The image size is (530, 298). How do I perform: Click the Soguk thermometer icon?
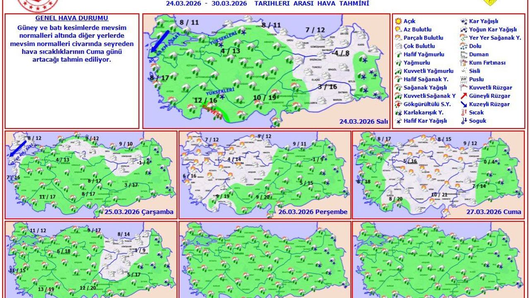point(464,121)
